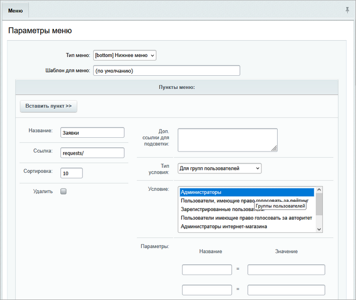Click the first parameter Значение input
The height and width of the screenshot is (300, 356).
[286, 269]
